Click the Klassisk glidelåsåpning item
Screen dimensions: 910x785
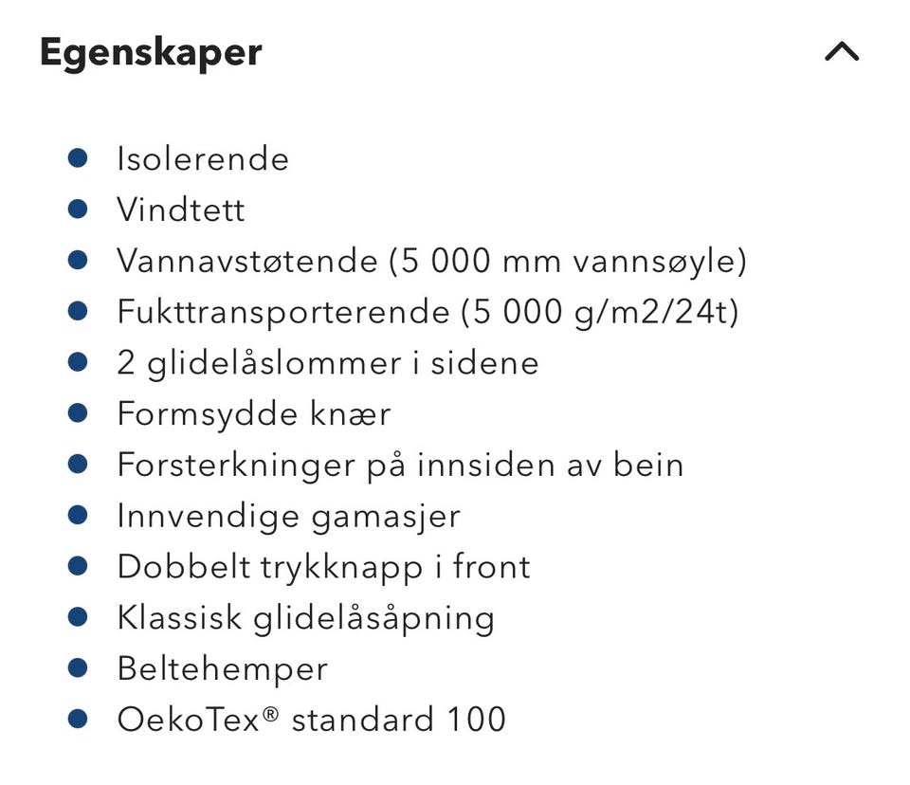click(x=305, y=618)
